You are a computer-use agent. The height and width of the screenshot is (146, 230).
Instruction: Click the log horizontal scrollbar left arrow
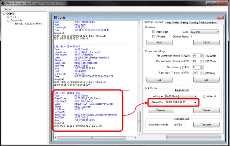point(55,138)
